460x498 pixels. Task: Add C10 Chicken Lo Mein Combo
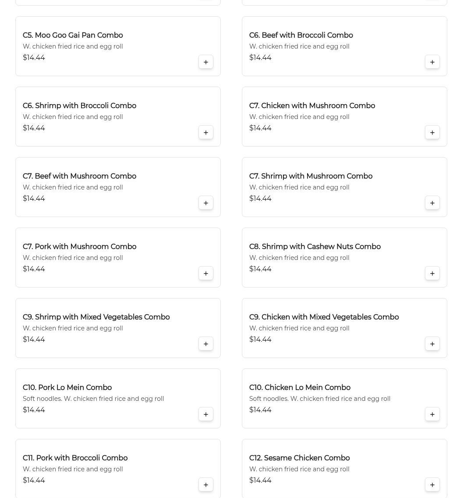[432, 414]
